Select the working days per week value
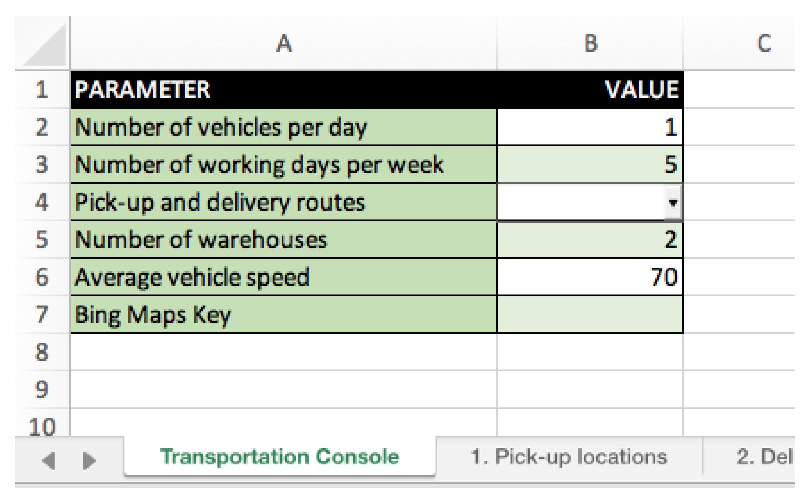 (x=590, y=165)
